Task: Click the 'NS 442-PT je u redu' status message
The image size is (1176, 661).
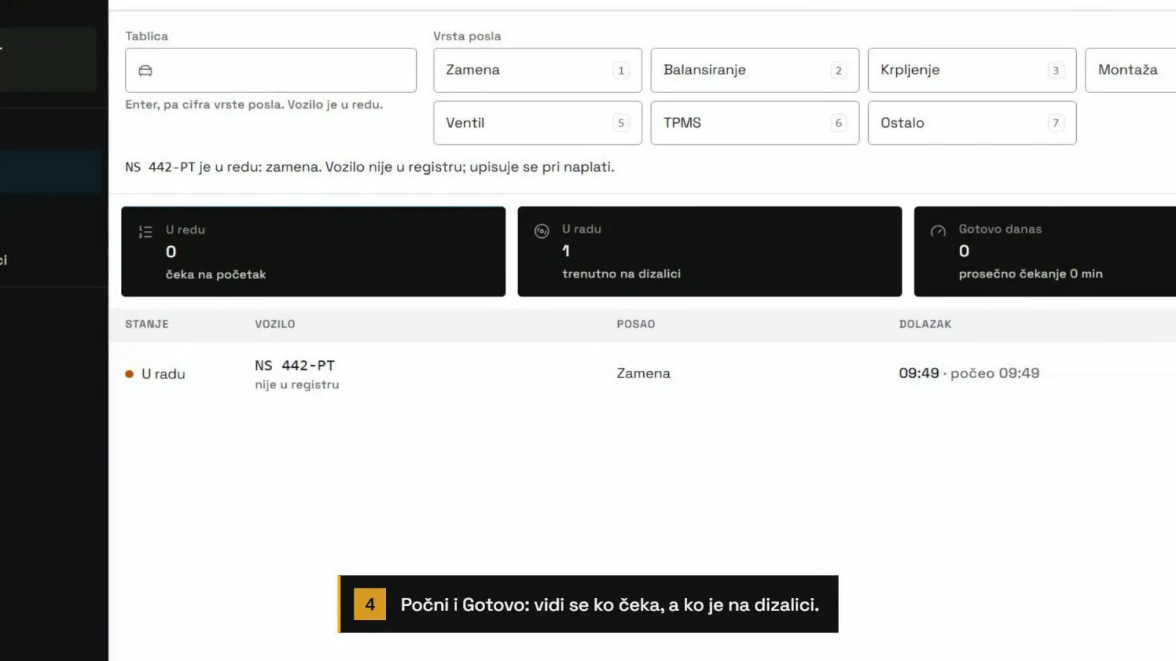Action: click(x=370, y=167)
